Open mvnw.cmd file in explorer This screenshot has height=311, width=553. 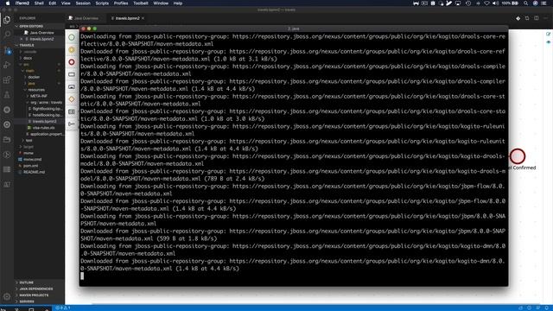tap(39, 159)
